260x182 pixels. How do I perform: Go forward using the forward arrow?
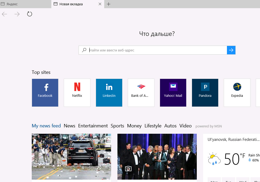17,14
